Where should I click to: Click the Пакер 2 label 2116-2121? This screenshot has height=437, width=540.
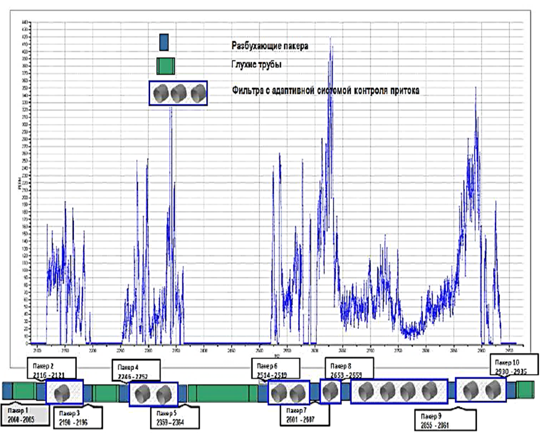[52, 369]
